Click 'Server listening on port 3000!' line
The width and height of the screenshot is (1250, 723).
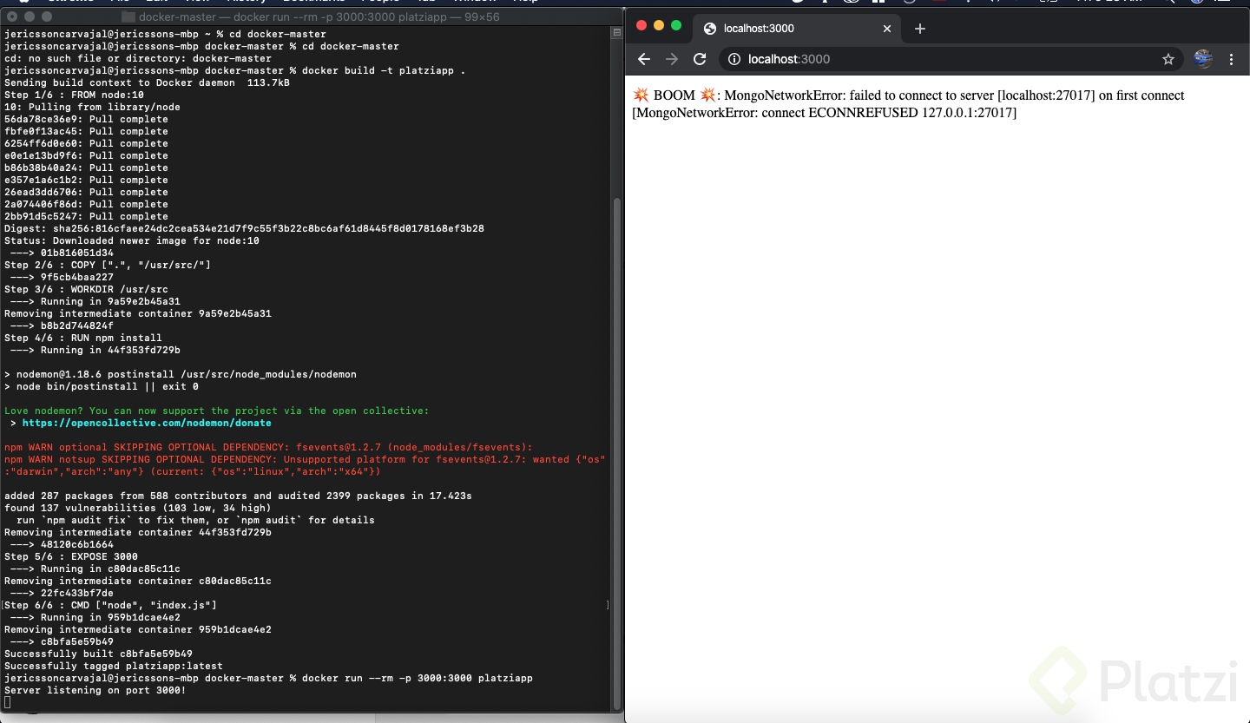95,690
